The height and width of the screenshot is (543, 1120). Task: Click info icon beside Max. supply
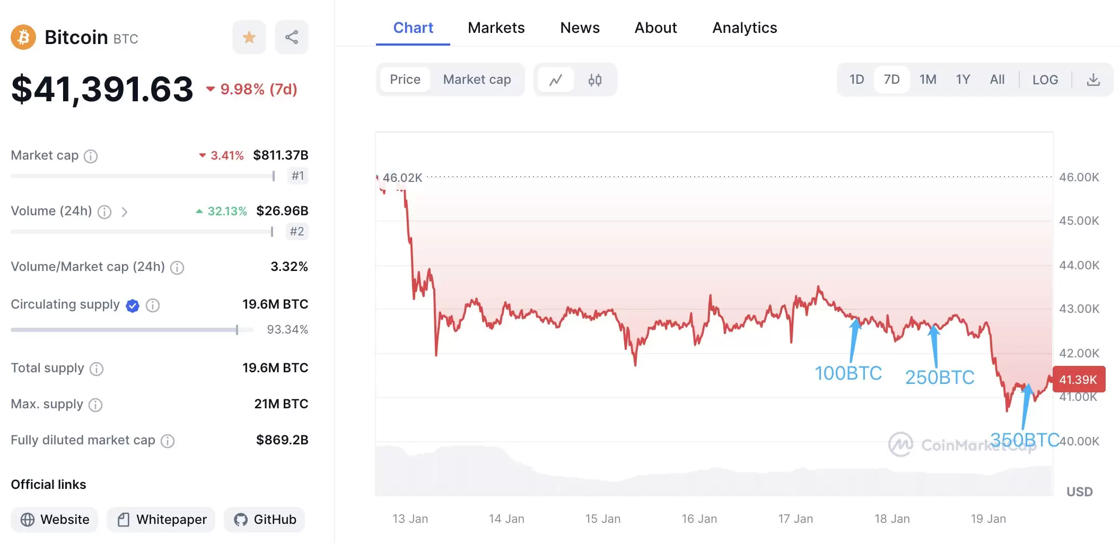pos(95,405)
